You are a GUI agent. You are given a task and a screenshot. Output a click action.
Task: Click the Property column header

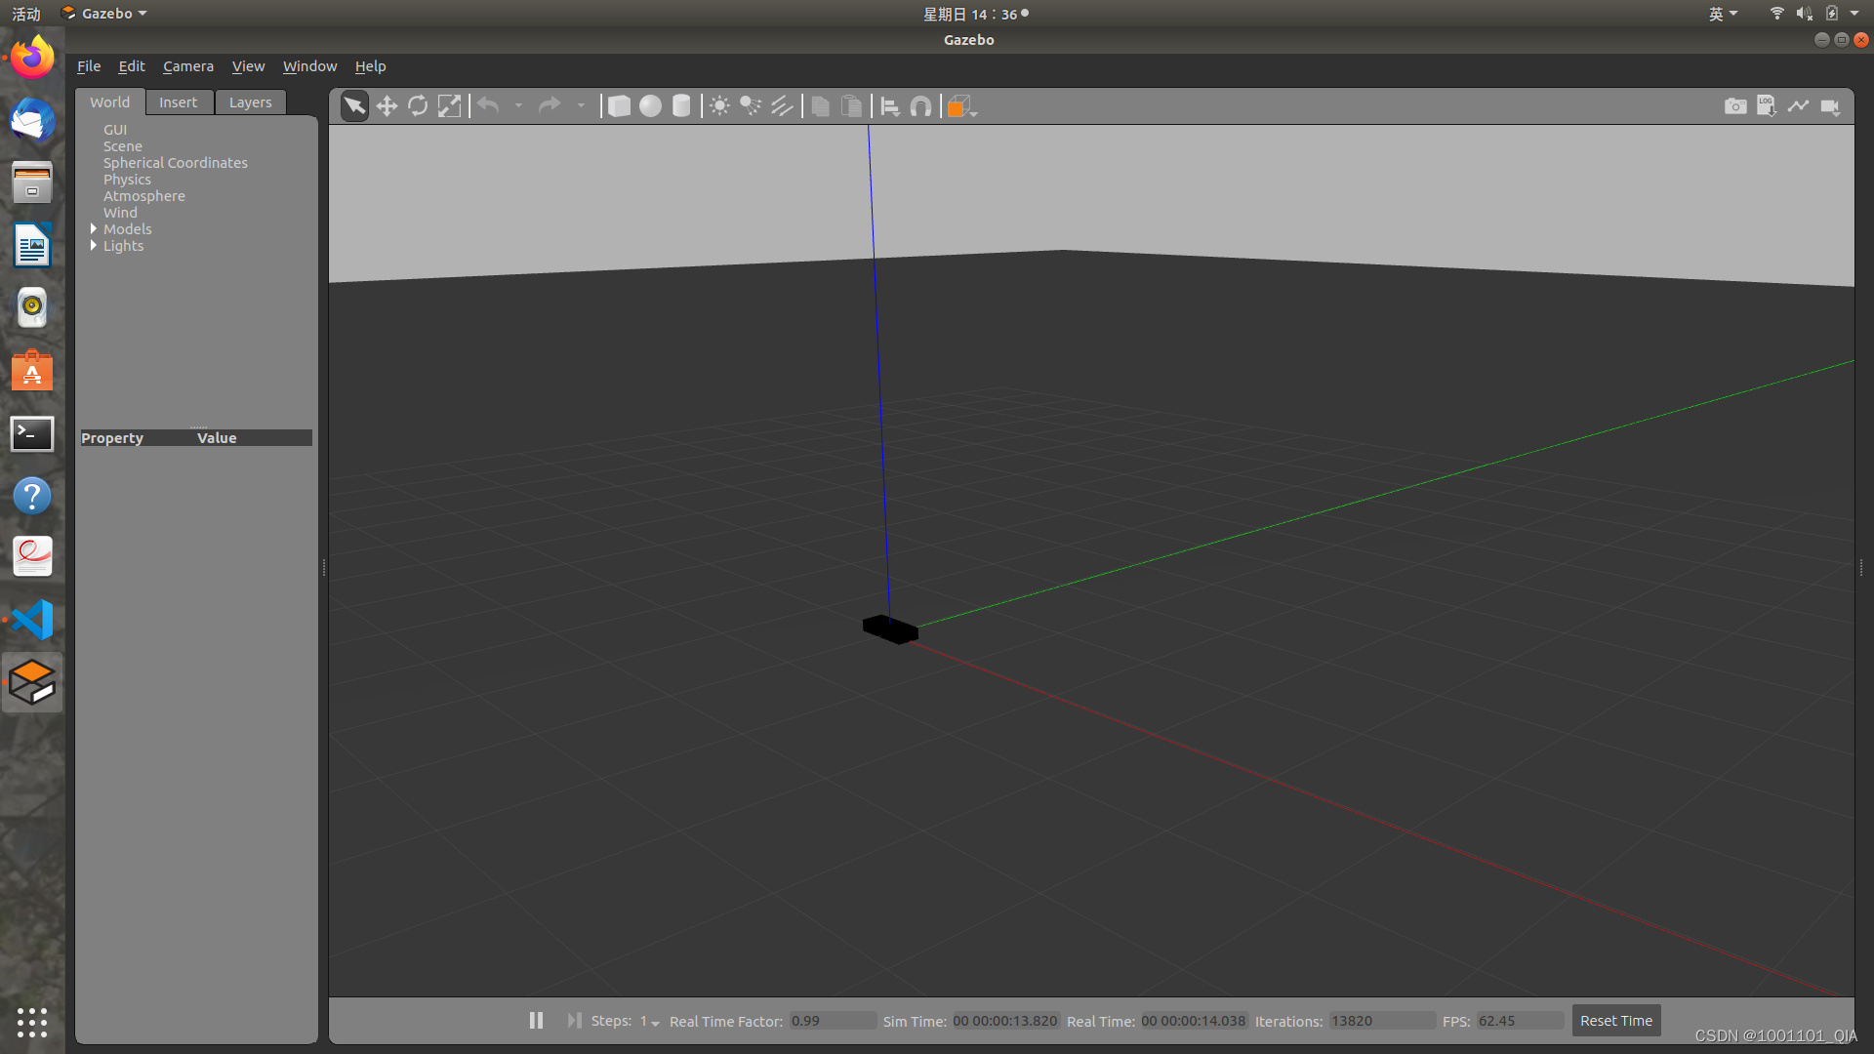[112, 438]
